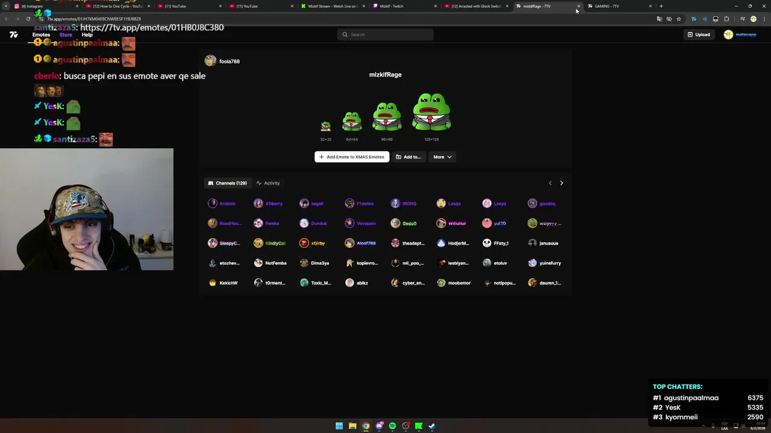Expand the More dropdown
Viewport: 771px width, 433px height.
442,157
